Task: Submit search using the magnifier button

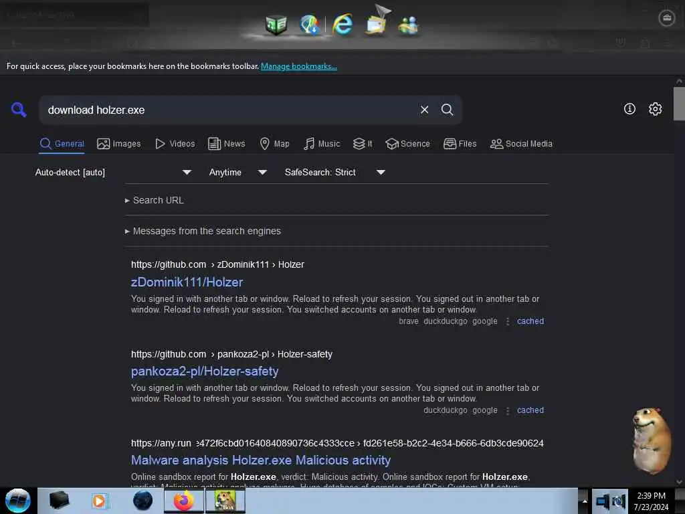Action: 447,110
